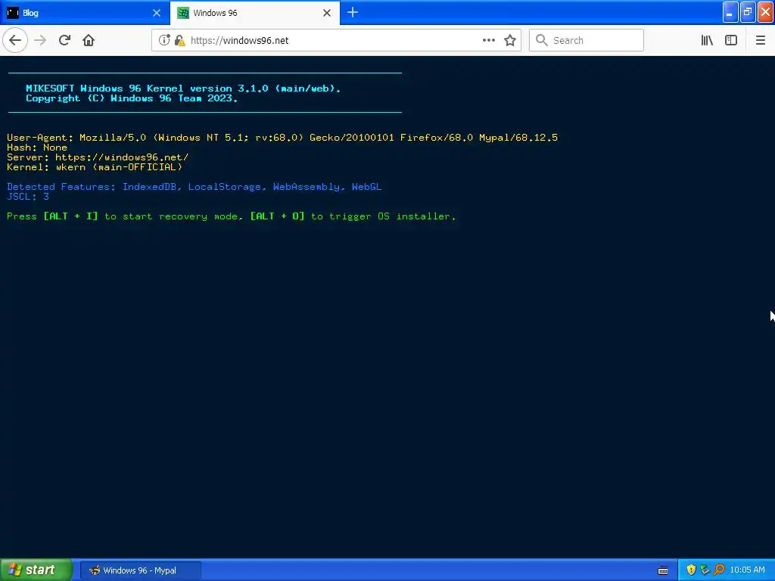Restore down the browser window

pos(748,12)
